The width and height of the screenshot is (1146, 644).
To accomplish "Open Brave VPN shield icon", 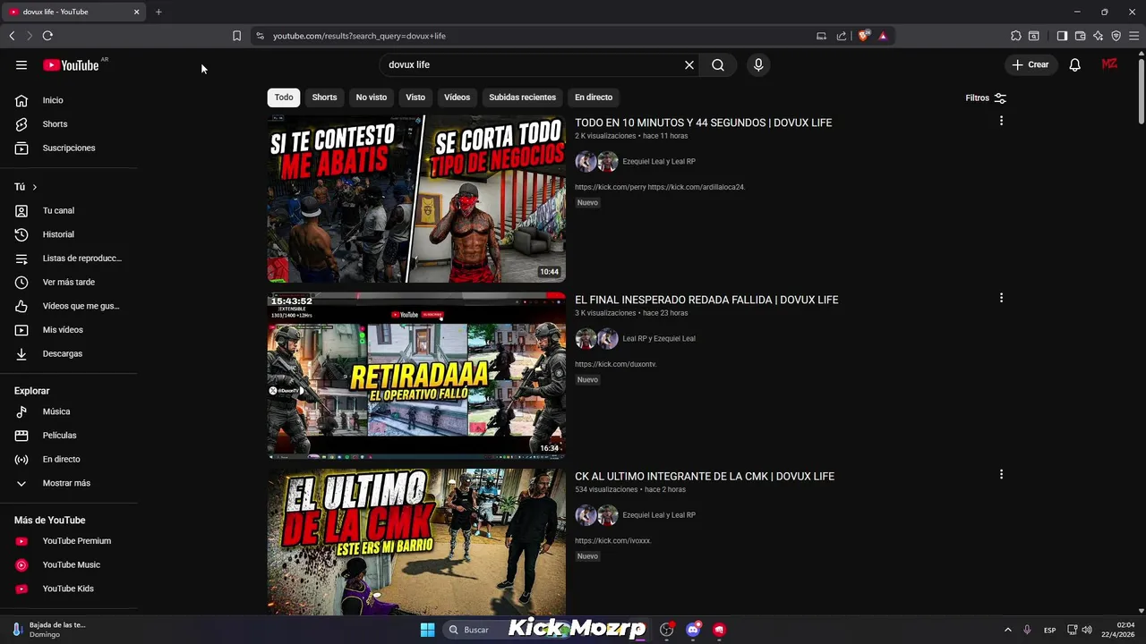I will (x=1116, y=36).
